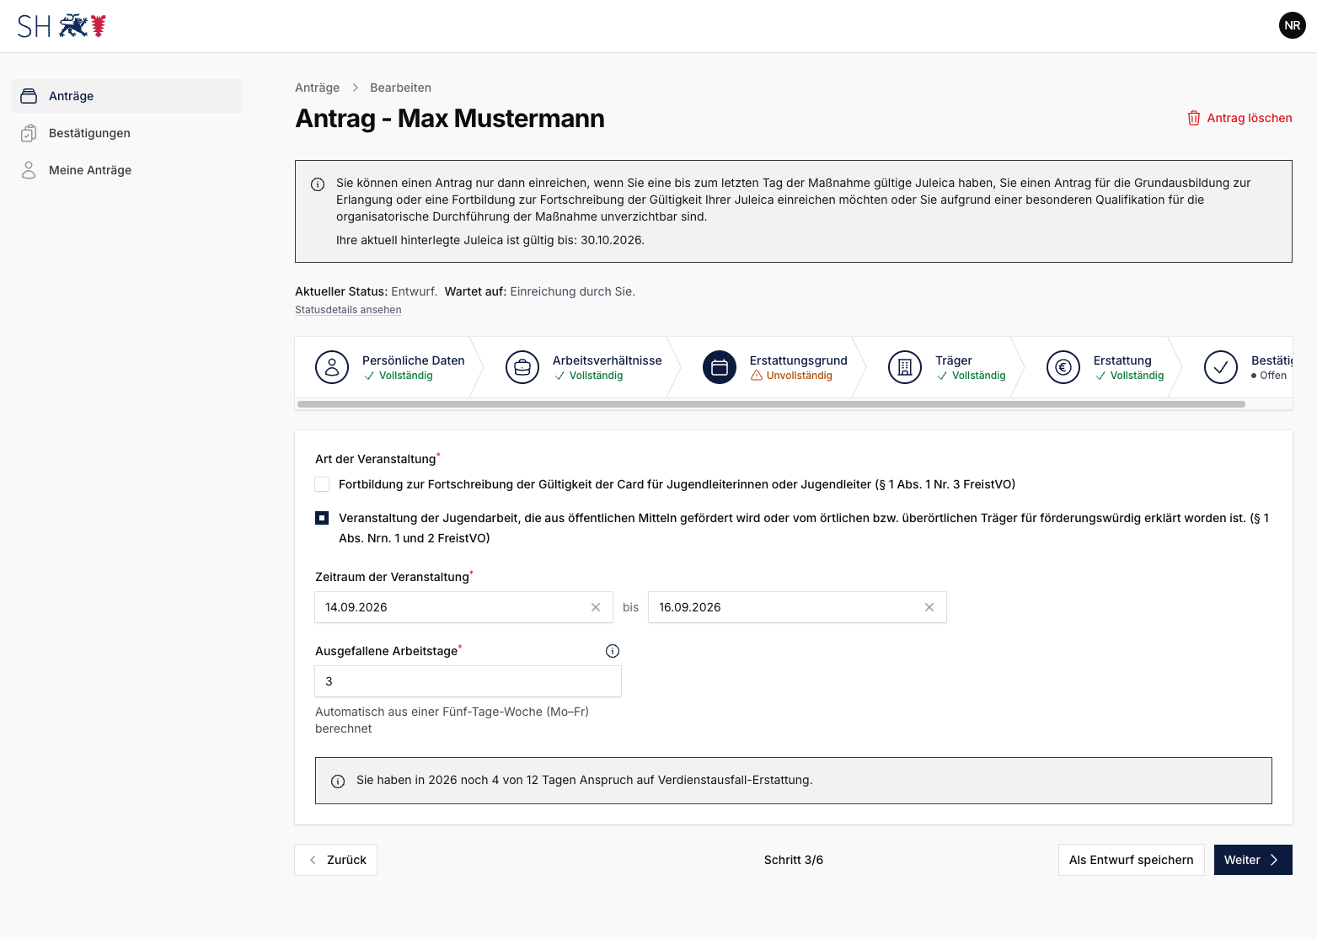Click the event start date field
The width and height of the screenshot is (1317, 939).
tap(463, 607)
